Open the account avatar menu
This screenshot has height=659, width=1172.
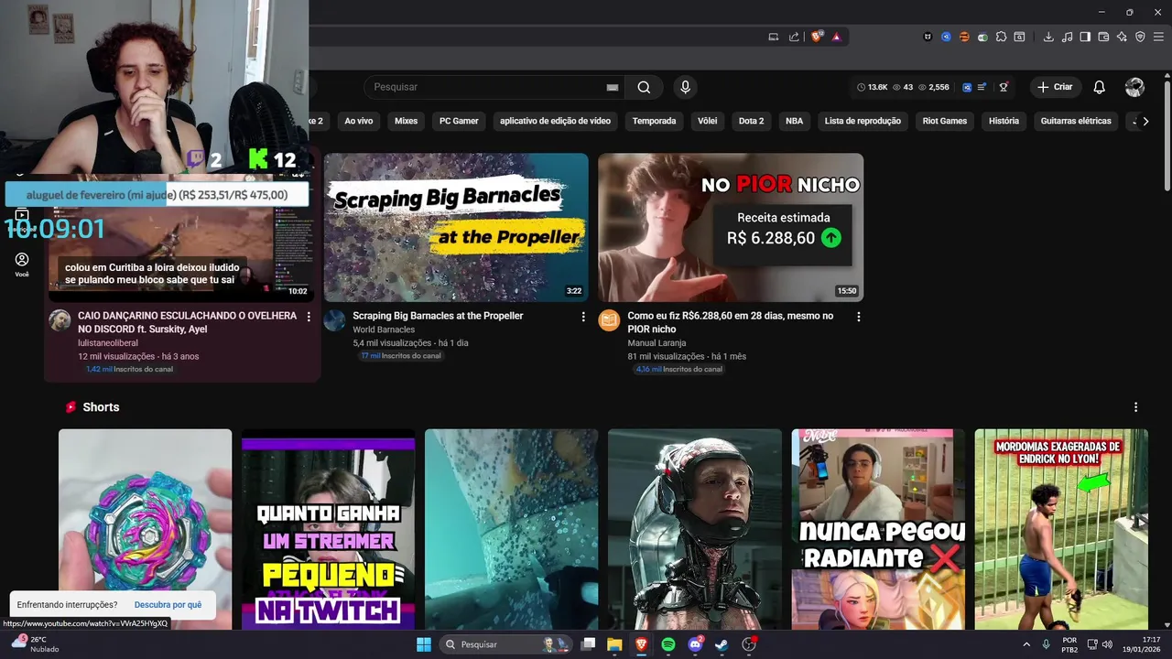pyautogui.click(x=1134, y=87)
